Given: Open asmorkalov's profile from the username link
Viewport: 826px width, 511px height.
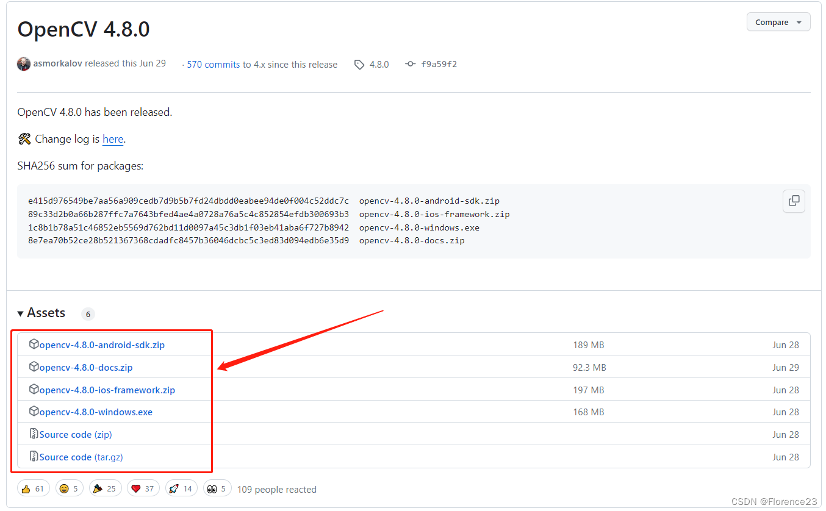Looking at the screenshot, I should 57,63.
